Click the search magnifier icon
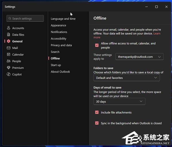172x147 pixels. [10, 18]
